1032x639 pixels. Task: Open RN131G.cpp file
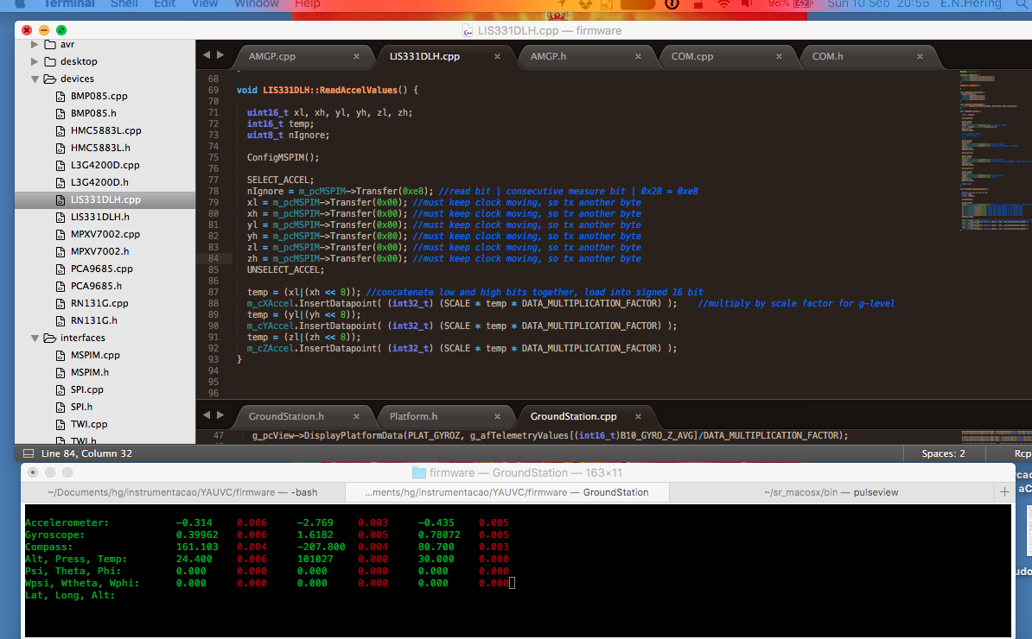99,303
